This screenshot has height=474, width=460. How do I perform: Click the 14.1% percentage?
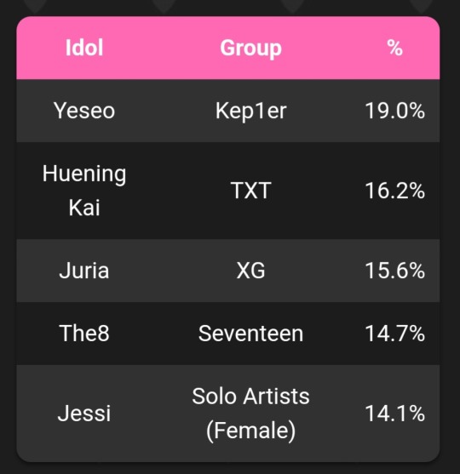(395, 414)
